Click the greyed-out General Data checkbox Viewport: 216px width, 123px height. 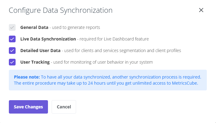pos(12,27)
